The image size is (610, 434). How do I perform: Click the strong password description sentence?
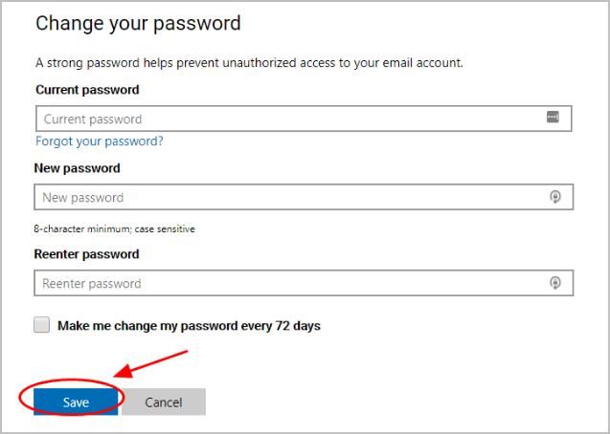tap(249, 63)
